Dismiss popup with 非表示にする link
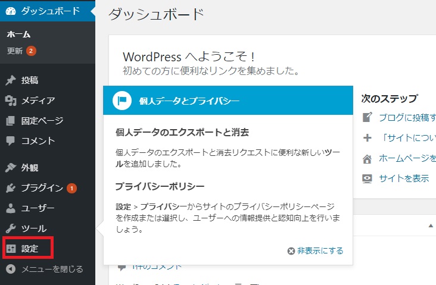The image size is (436, 285). (320, 251)
